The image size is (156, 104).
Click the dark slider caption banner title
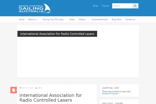(57, 34)
